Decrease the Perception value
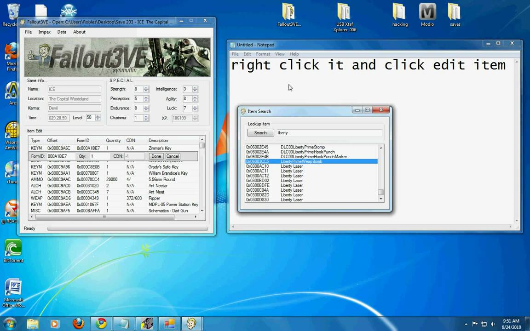The width and height of the screenshot is (530, 331). point(146,101)
